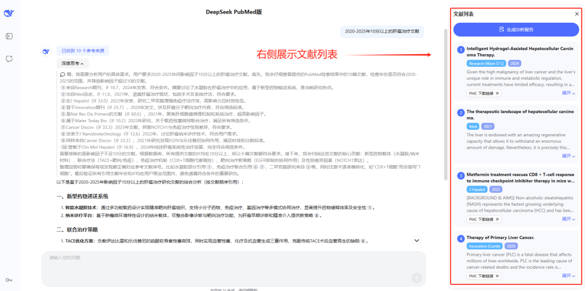
Task: Click citation 6 after TACE优化方案 item
Action: tap(363, 241)
